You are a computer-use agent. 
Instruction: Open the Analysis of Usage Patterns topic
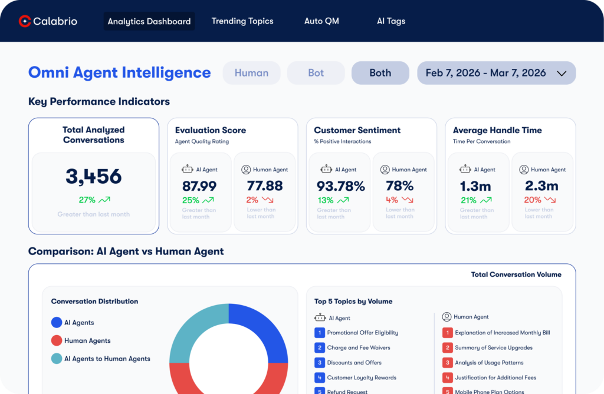click(489, 362)
